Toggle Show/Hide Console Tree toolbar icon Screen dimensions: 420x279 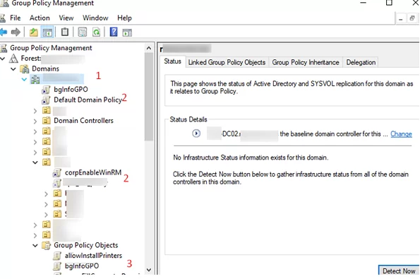pos(47,32)
